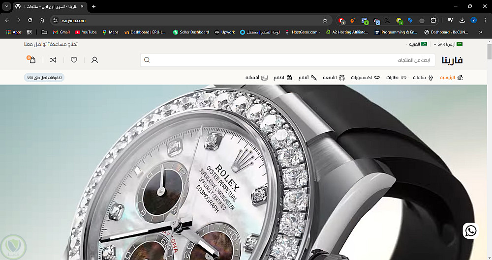The width and height of the screenshot is (492, 260).
Task: Open the red extension icon with badge 1
Action: (x=341, y=20)
